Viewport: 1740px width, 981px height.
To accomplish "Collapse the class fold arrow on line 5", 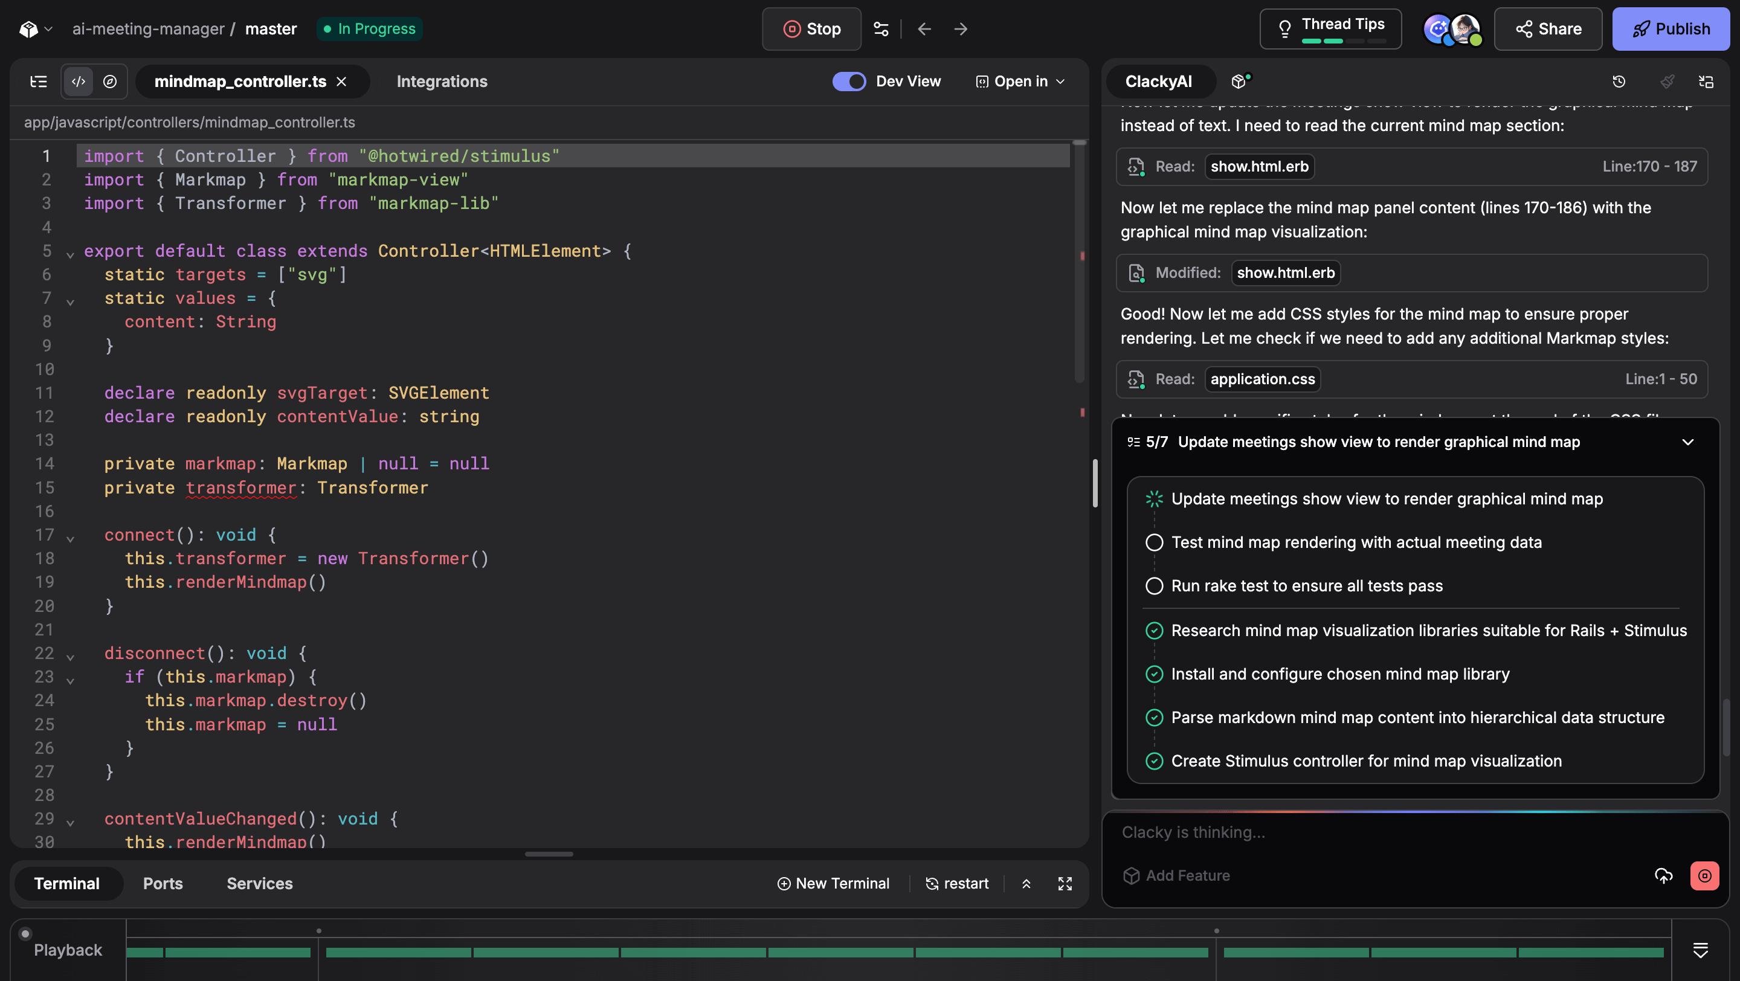I will click(70, 254).
